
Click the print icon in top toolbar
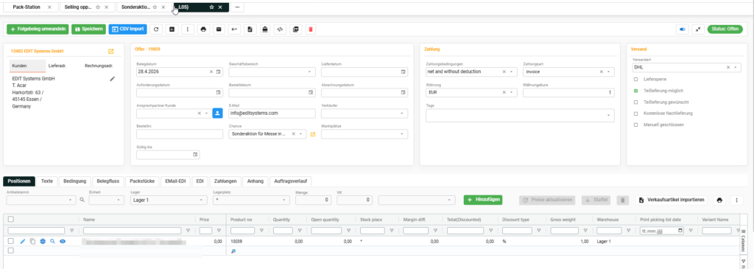click(203, 29)
